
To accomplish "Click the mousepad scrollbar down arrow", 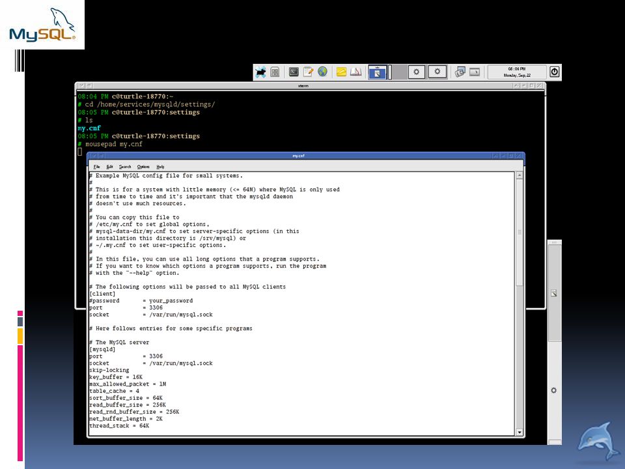I will [520, 433].
